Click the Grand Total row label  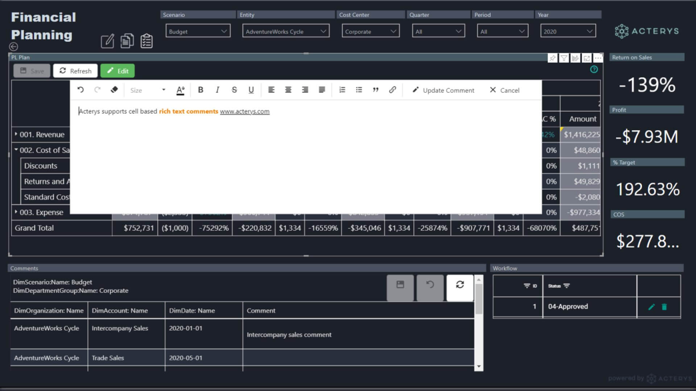(x=34, y=228)
